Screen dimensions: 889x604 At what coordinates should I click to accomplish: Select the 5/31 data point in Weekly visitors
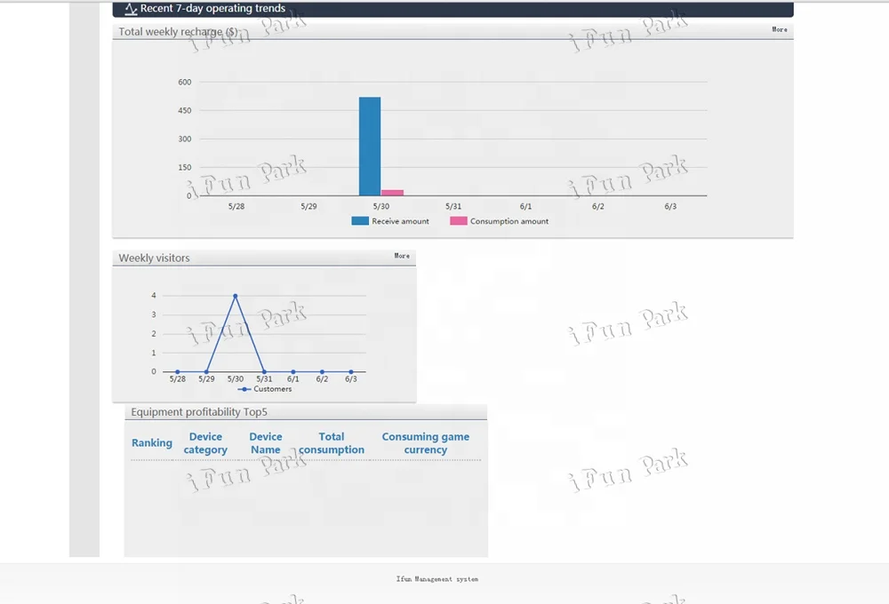click(264, 372)
